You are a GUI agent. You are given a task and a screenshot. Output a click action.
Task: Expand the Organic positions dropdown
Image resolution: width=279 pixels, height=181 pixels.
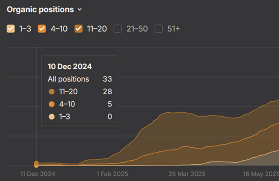point(79,9)
